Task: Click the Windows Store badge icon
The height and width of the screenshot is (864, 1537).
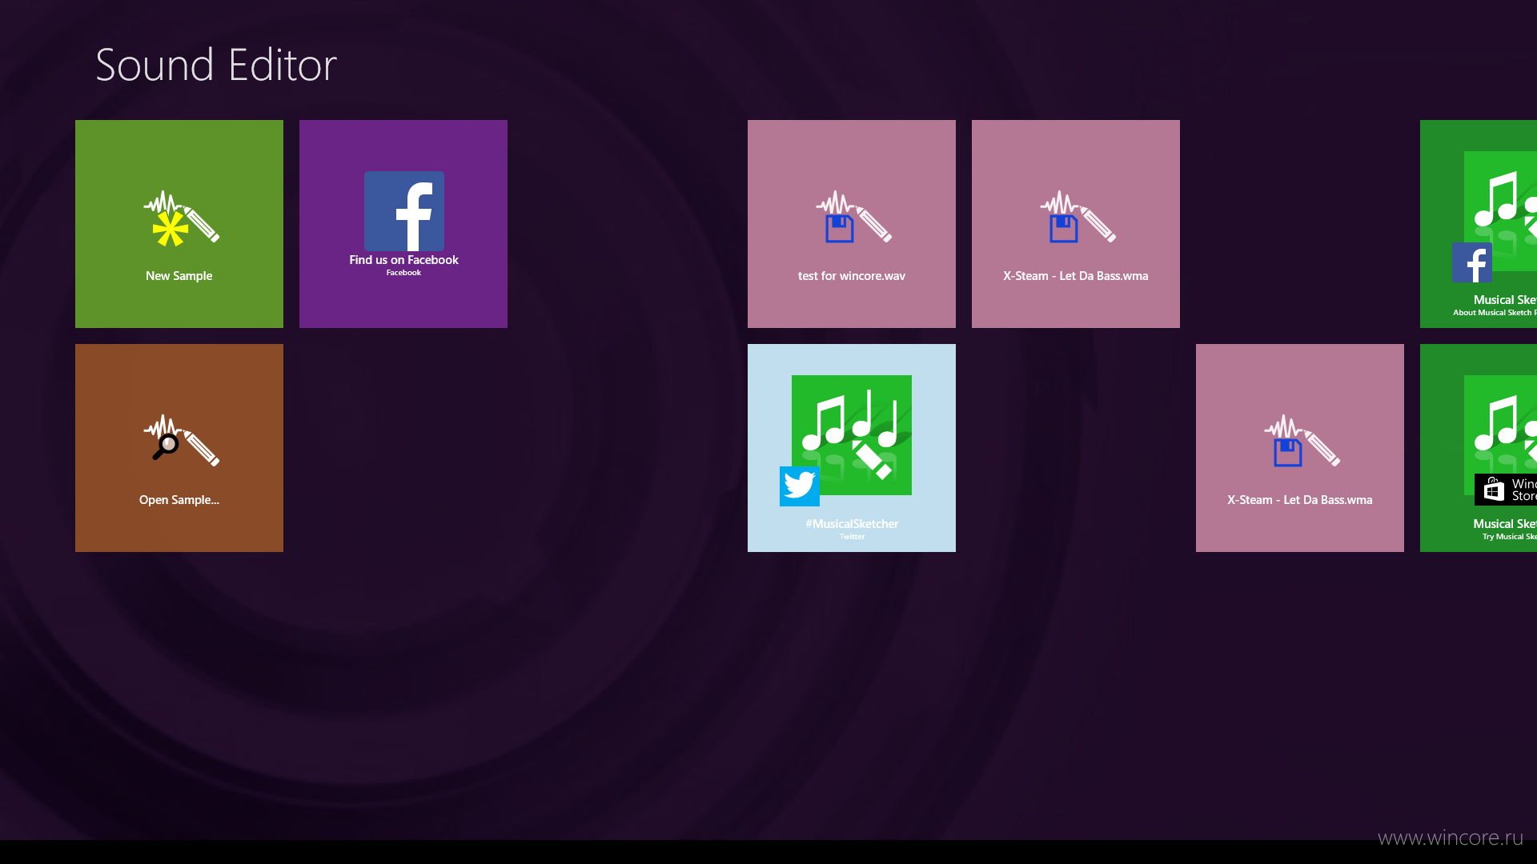Action: click(x=1505, y=490)
